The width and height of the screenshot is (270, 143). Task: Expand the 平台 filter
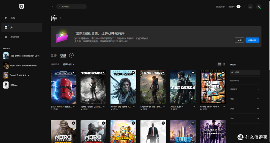point(245,118)
